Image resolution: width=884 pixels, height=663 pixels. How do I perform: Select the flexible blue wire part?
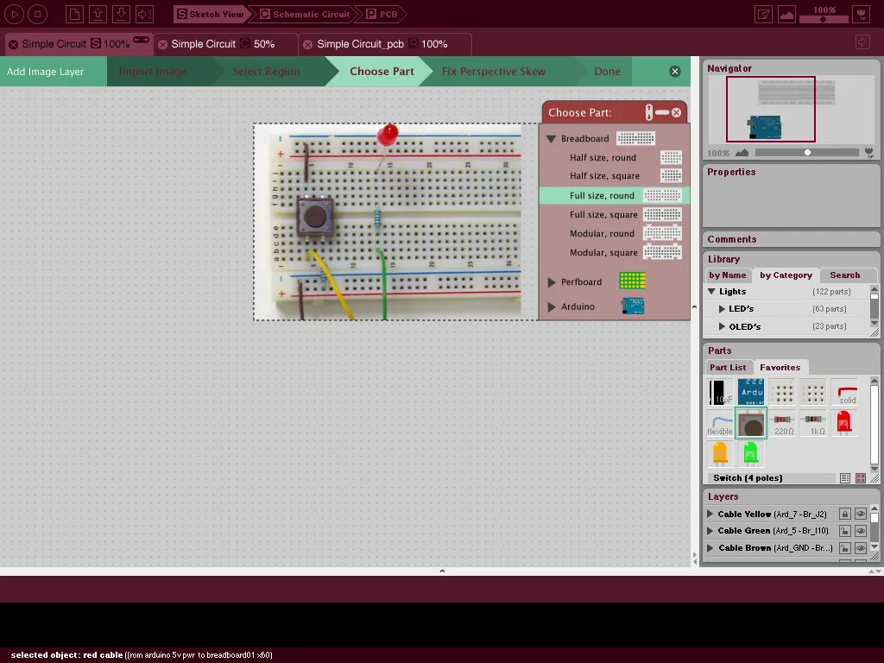720,423
